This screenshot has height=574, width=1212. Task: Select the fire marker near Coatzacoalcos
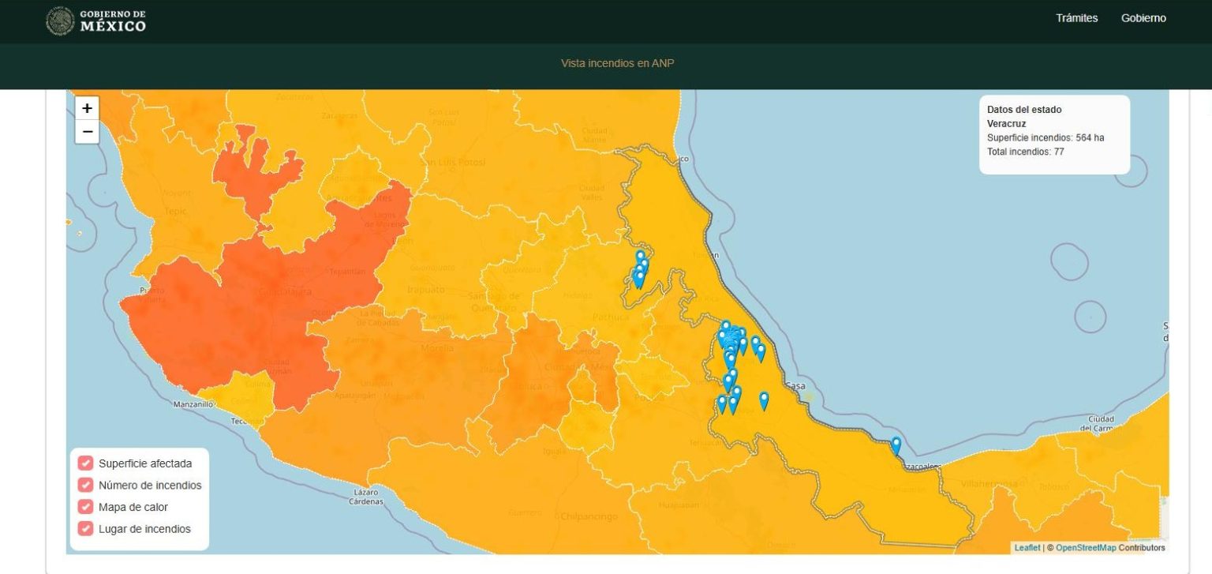pos(896,445)
